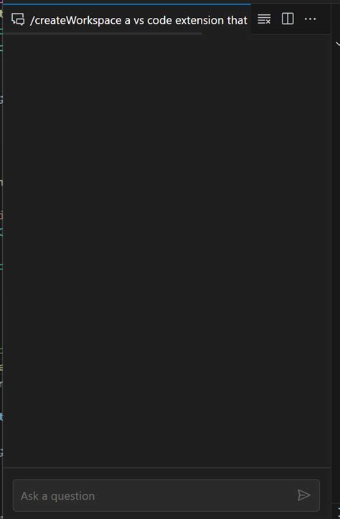
Task: Open the More Actions ellipsis menu
Action: [x=310, y=19]
